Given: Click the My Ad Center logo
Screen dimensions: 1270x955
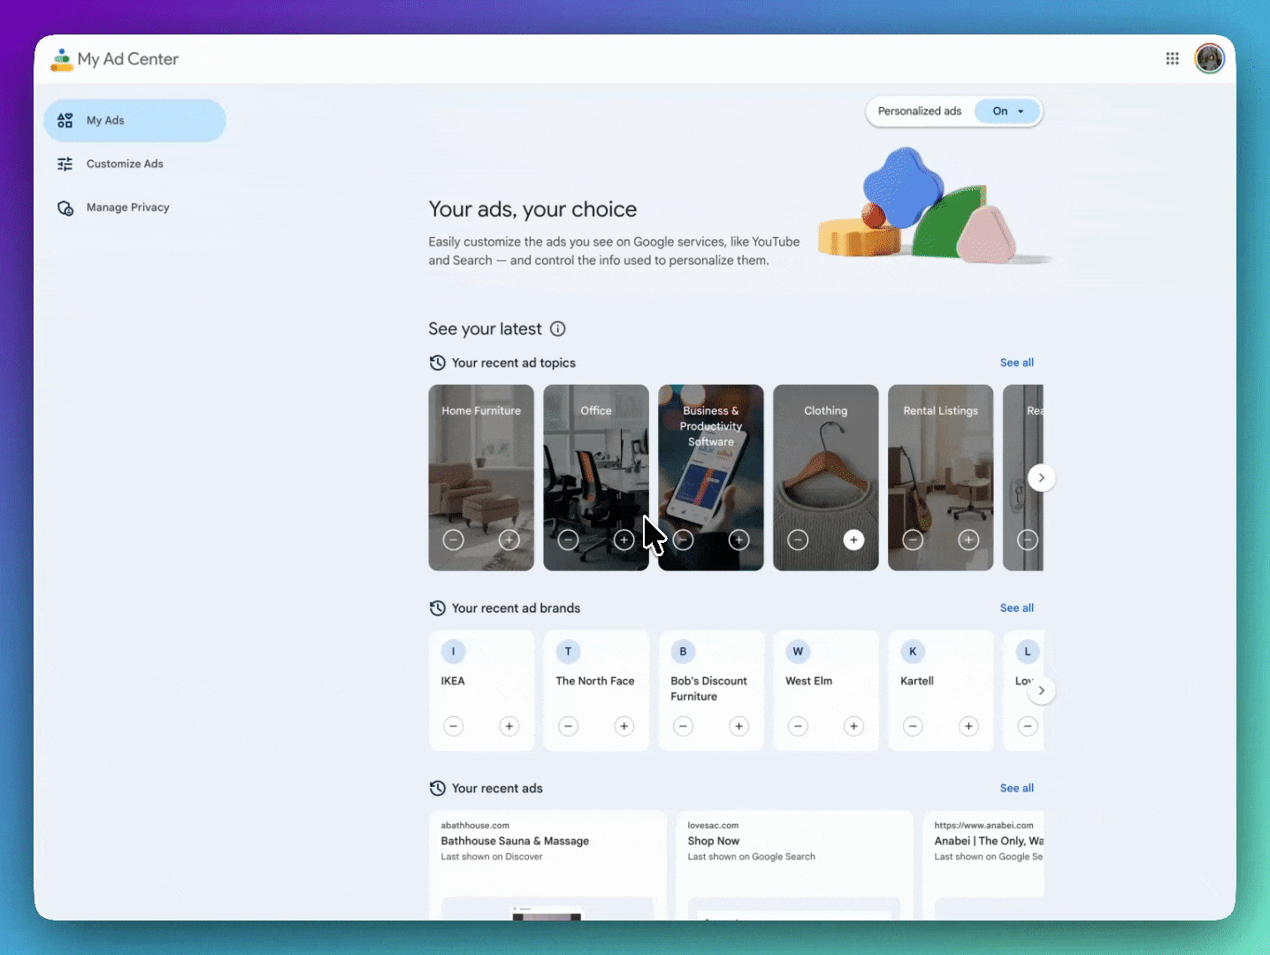Looking at the screenshot, I should tap(115, 59).
